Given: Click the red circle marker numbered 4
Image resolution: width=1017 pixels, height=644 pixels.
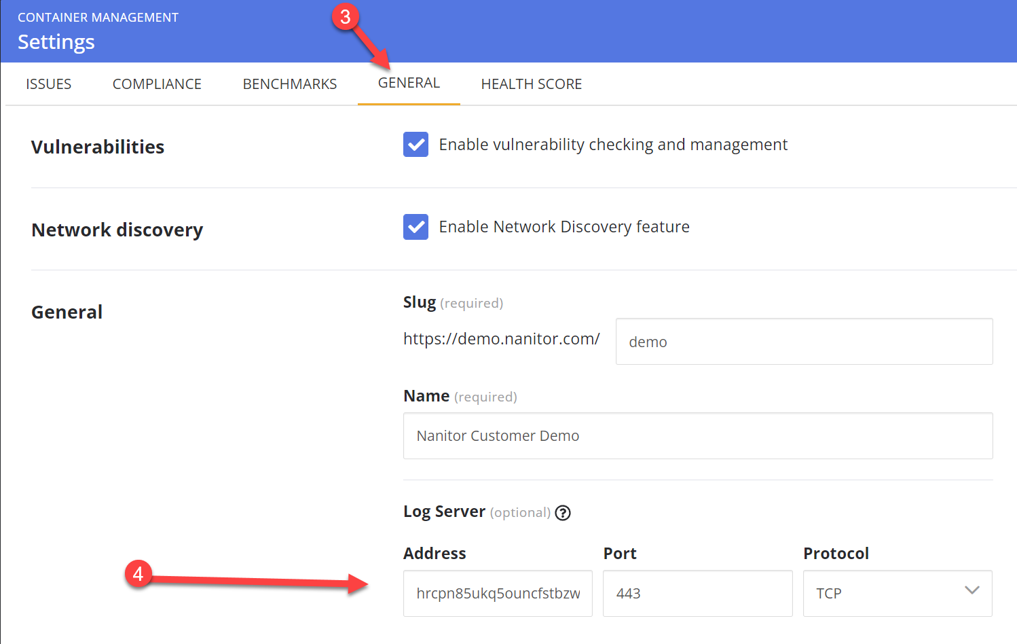Looking at the screenshot, I should point(138,574).
